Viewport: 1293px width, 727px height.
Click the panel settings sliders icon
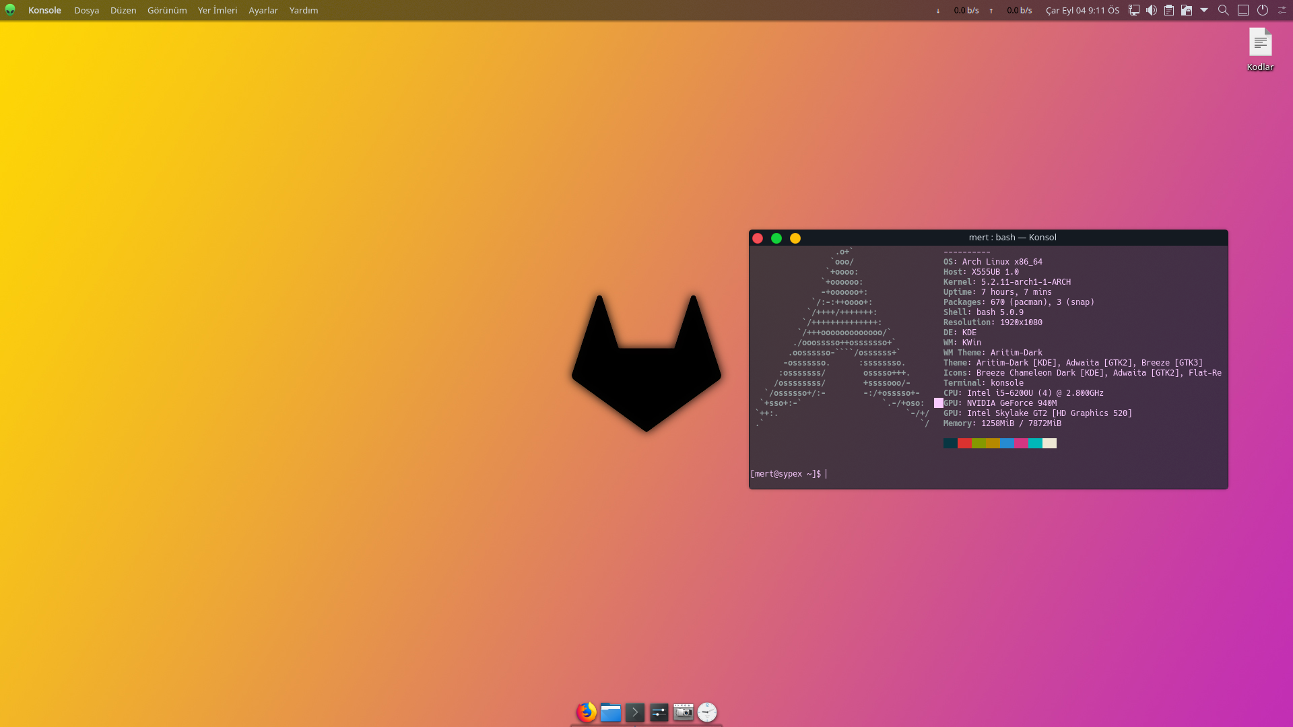pos(1282,10)
